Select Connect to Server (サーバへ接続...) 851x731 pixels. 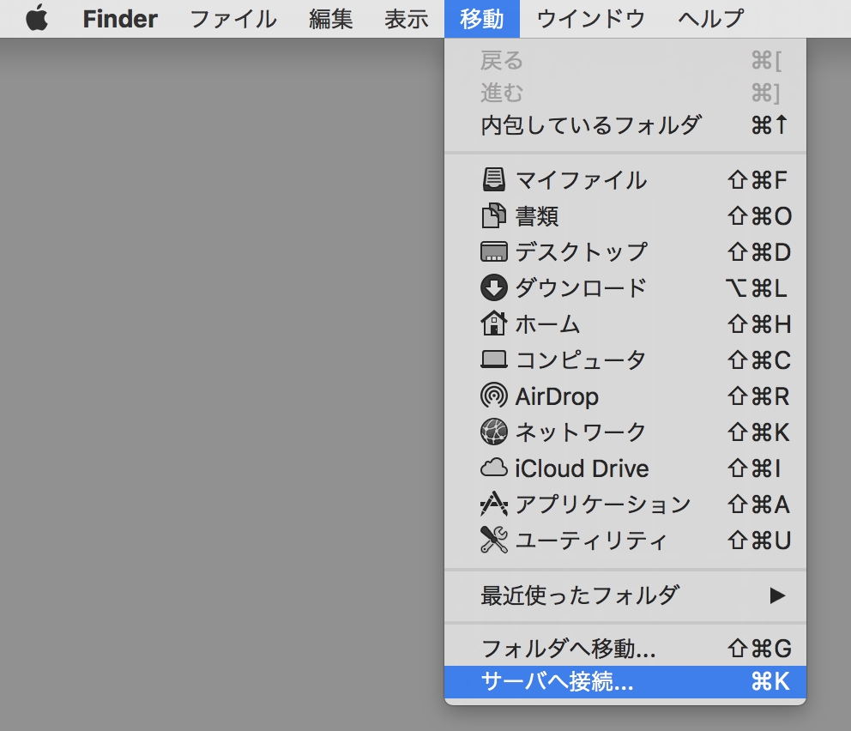click(558, 682)
